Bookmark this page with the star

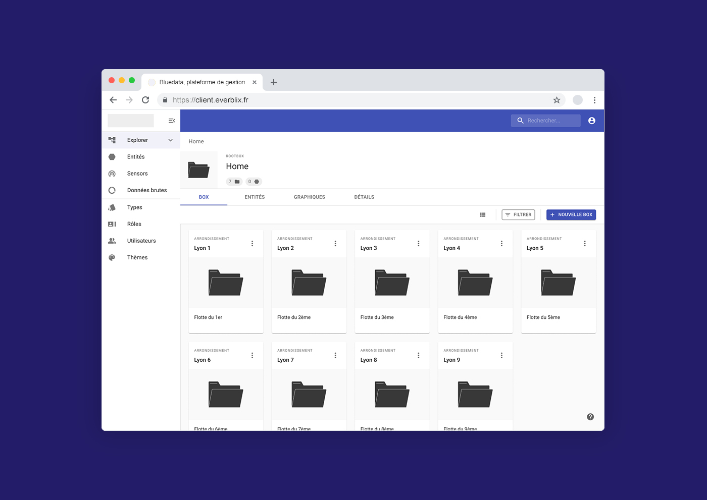pos(557,100)
